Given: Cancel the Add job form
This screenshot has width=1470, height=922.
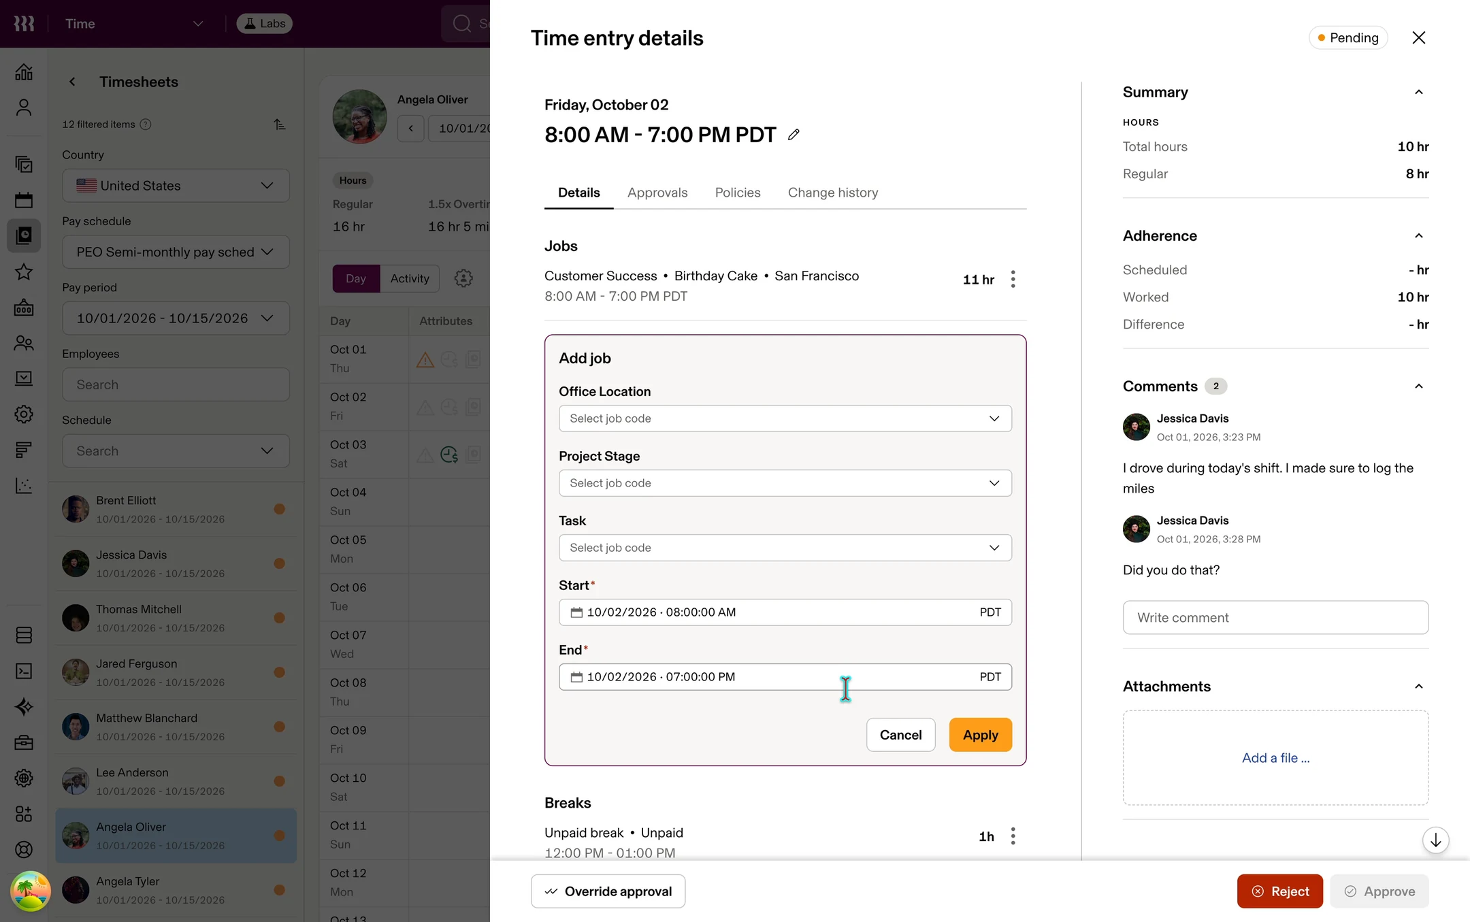Looking at the screenshot, I should (901, 735).
